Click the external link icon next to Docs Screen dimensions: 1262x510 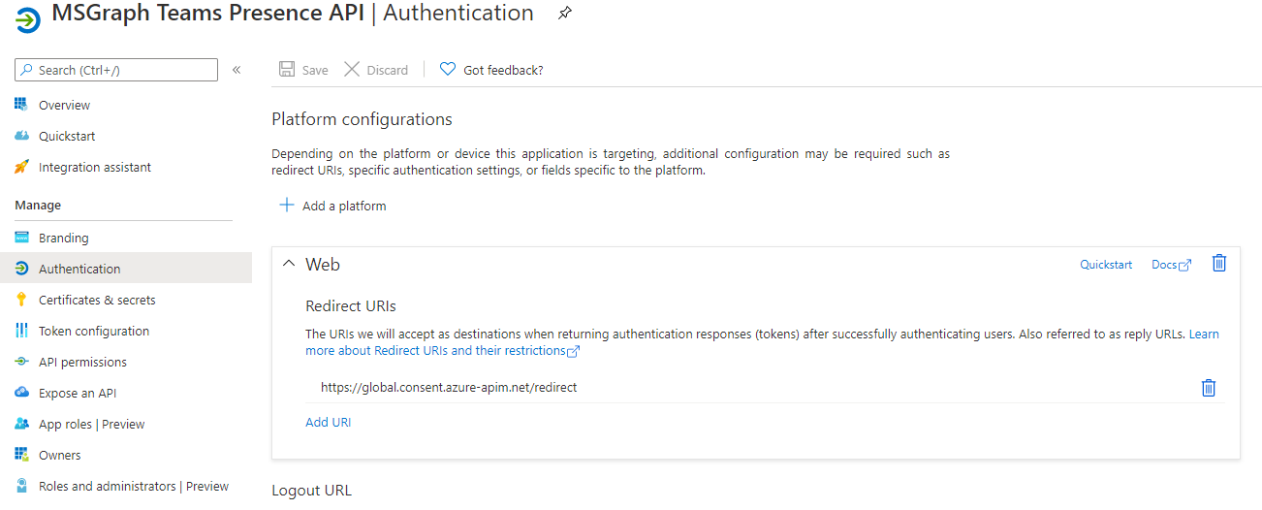(1184, 266)
